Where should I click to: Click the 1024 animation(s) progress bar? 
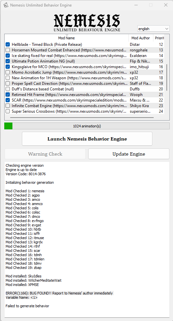point(87,126)
